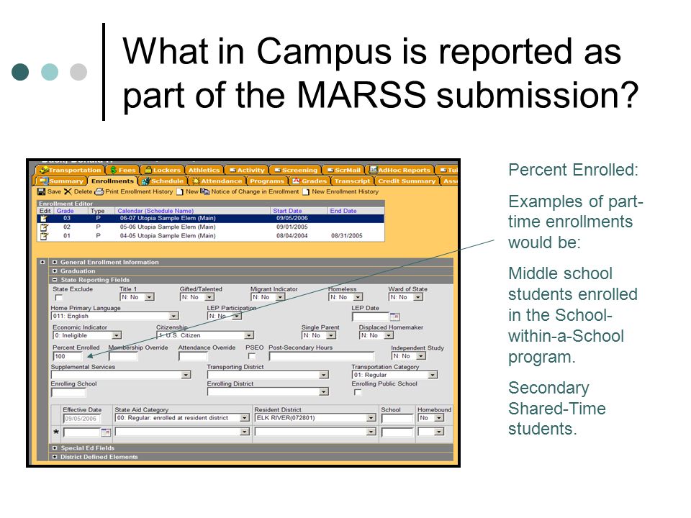Click the Enrolling School input field
Image resolution: width=691 pixels, height=518 pixels.
(x=69, y=392)
